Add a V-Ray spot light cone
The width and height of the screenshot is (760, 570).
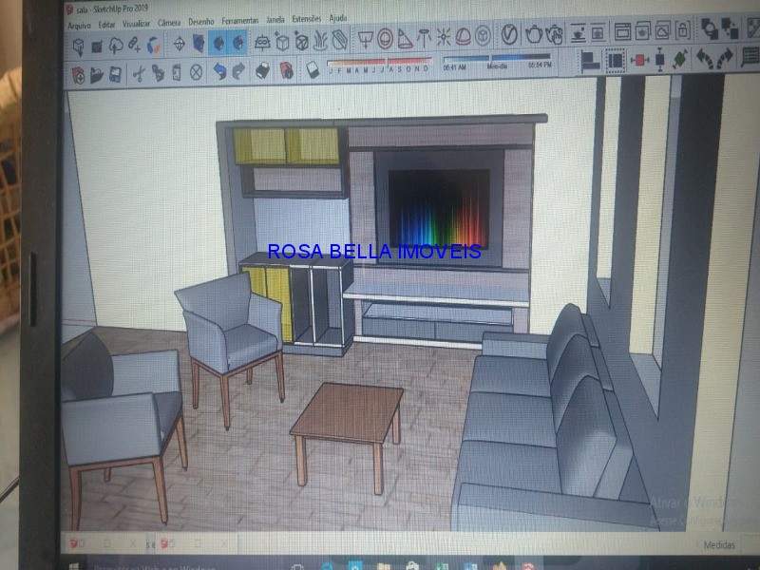point(405,38)
